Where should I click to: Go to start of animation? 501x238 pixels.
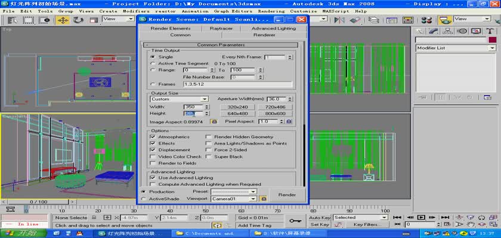397,217
